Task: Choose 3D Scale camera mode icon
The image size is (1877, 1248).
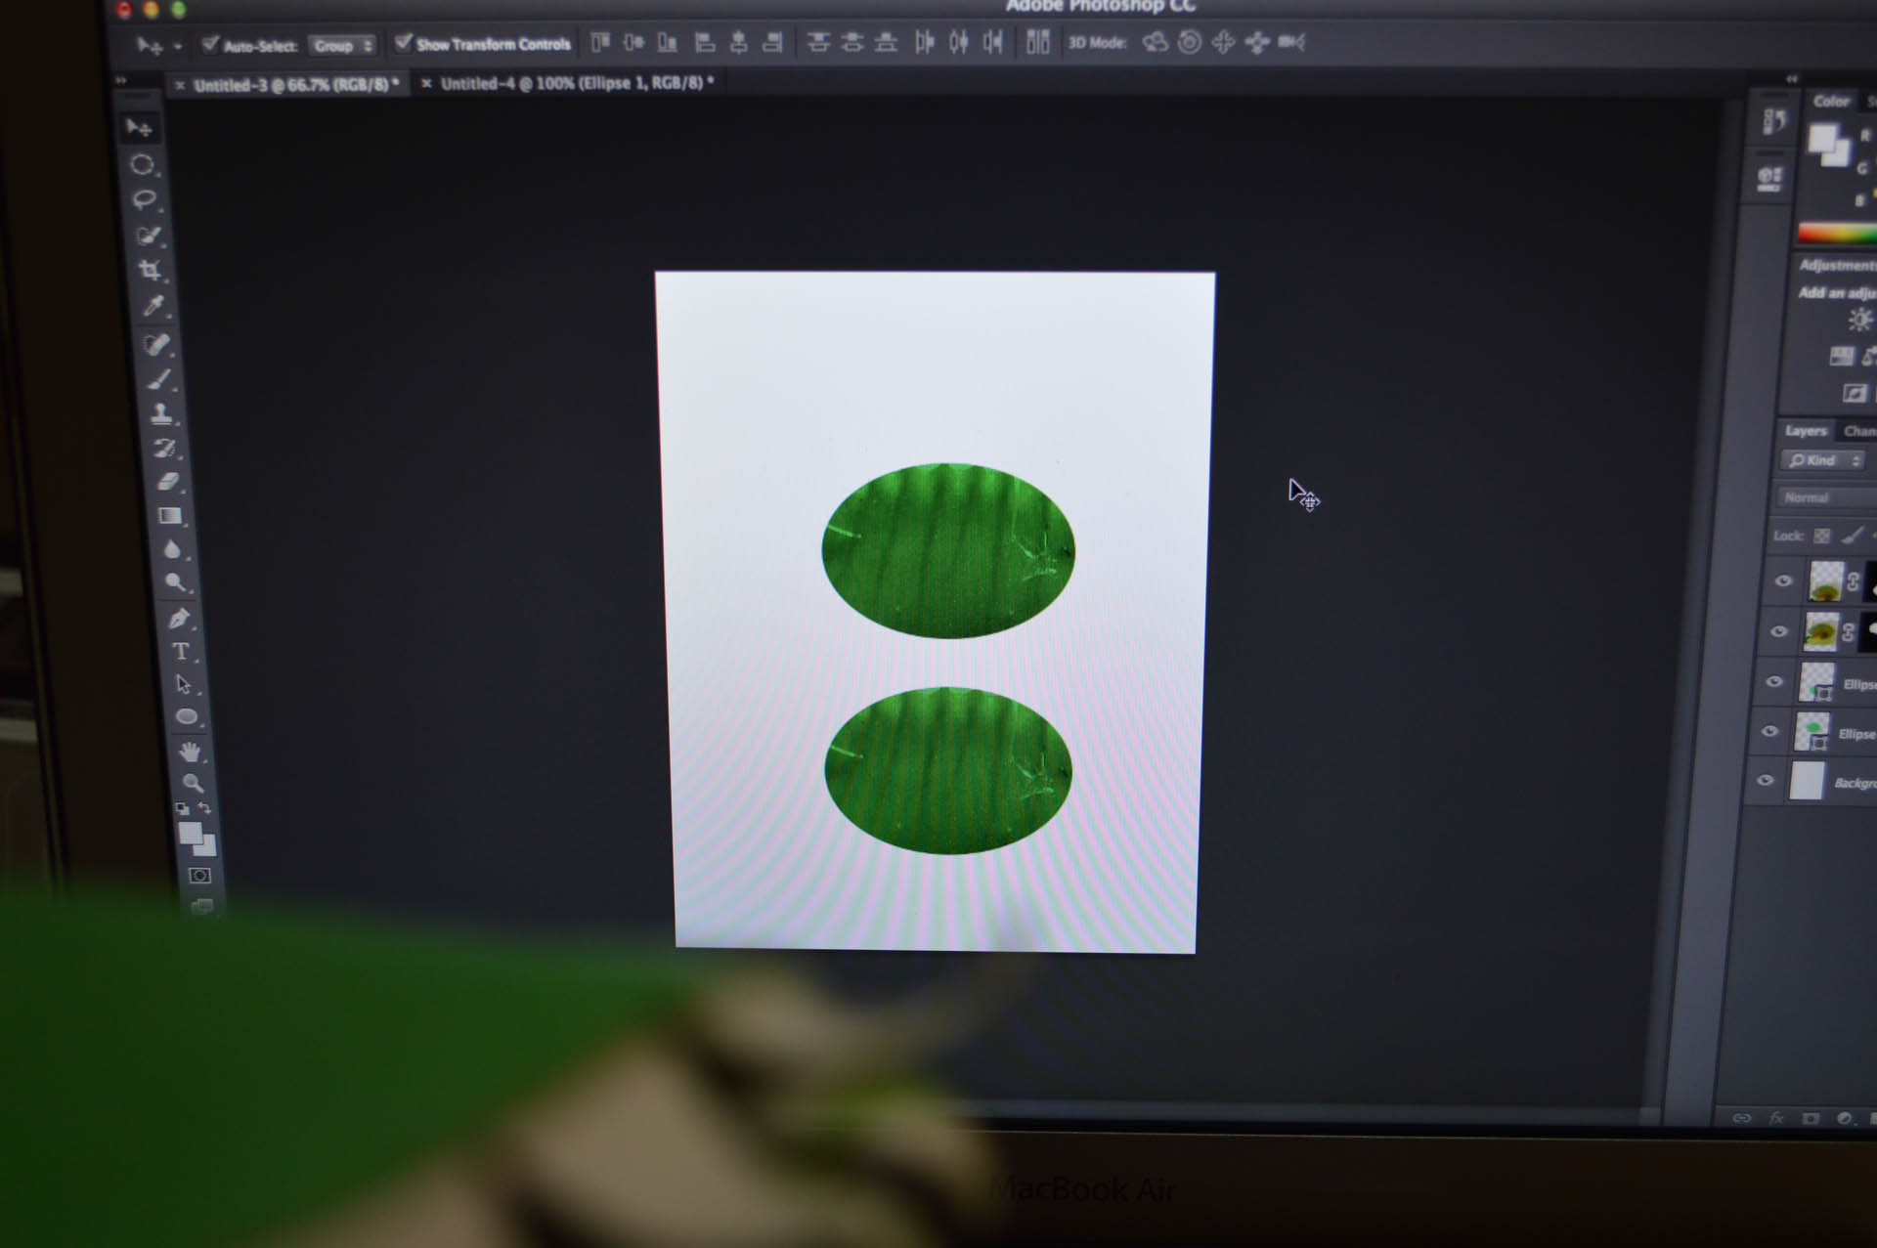Action: click(x=1291, y=42)
